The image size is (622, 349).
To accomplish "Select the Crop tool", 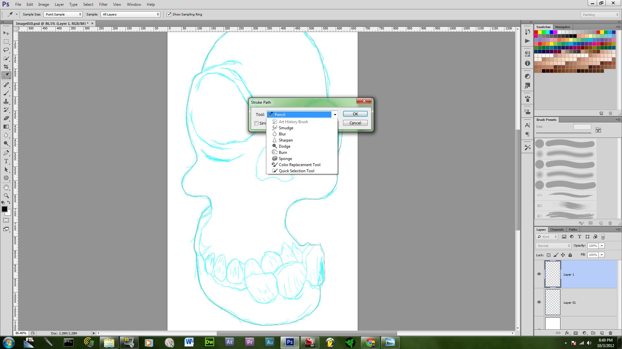I will point(6,67).
